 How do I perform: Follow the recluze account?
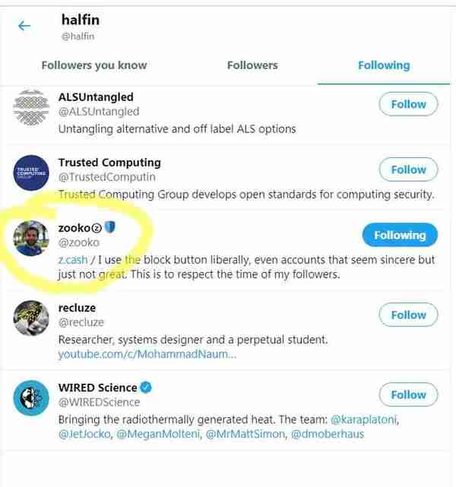408,315
